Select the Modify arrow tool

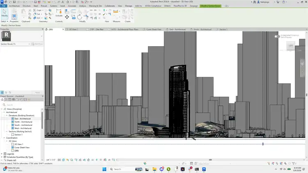(x=5, y=13)
